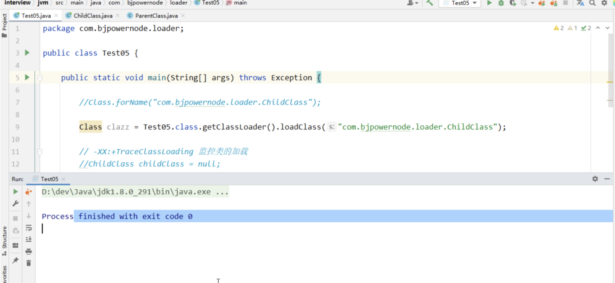
Task: Click the orange JRebel debug icon
Action: (553, 3)
